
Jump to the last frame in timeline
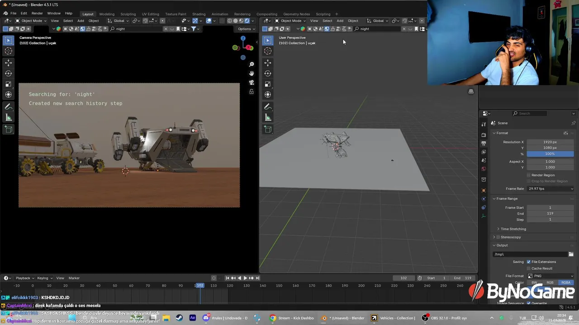coord(257,278)
